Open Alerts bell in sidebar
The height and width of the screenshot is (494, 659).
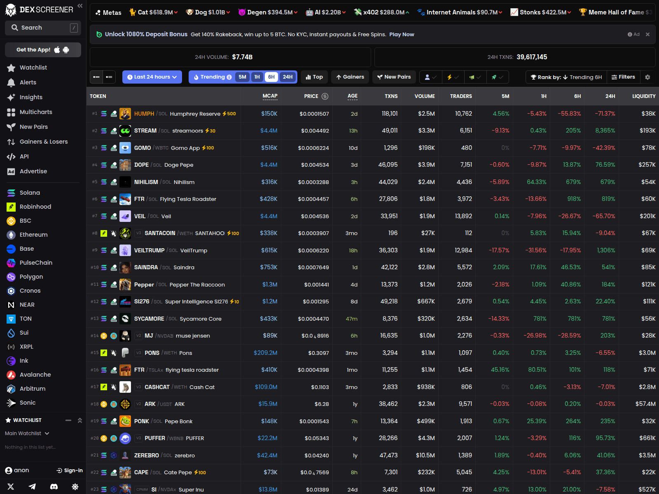[x=27, y=82]
